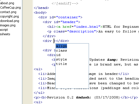
Task: Click the Revision 0.2 paragraph line
Action: click(x=86, y=97)
